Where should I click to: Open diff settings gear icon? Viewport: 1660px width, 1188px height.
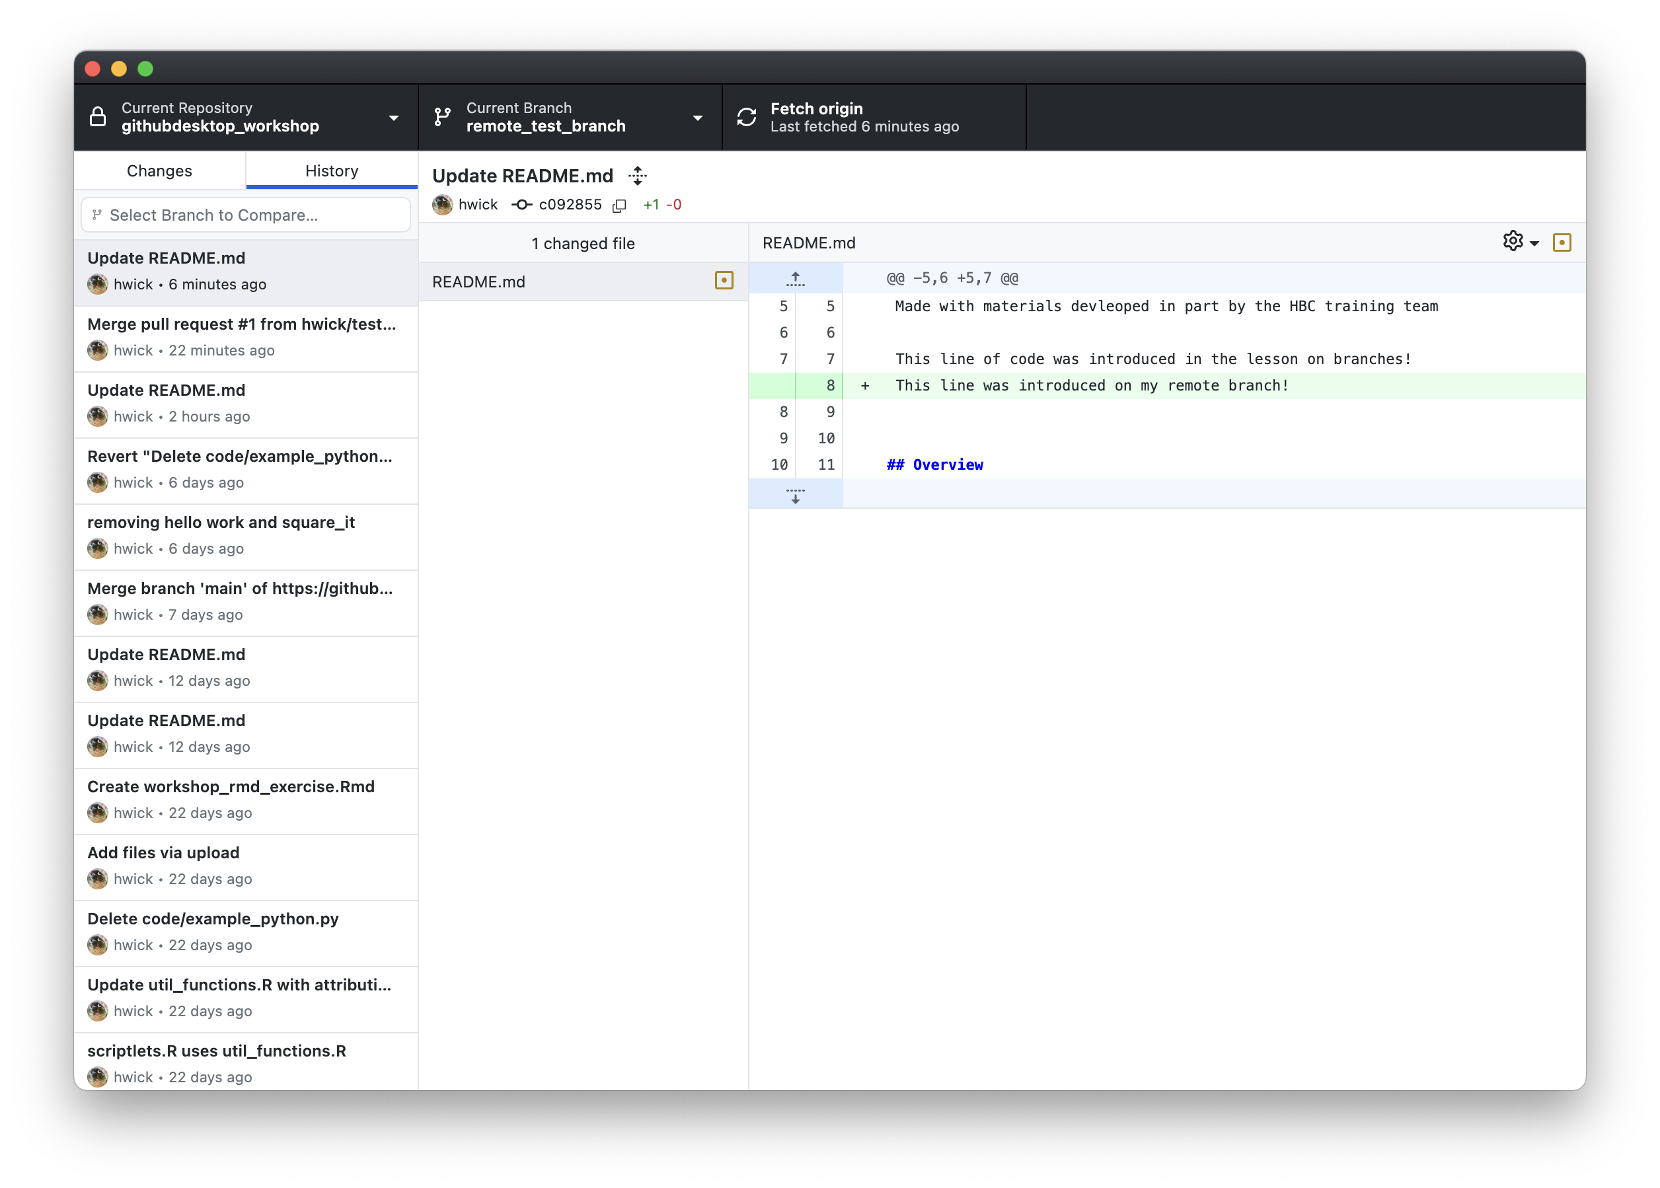click(1512, 241)
